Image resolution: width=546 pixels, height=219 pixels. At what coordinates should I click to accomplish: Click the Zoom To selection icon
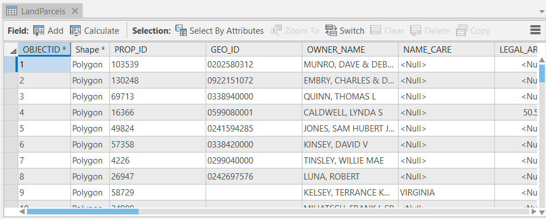276,30
